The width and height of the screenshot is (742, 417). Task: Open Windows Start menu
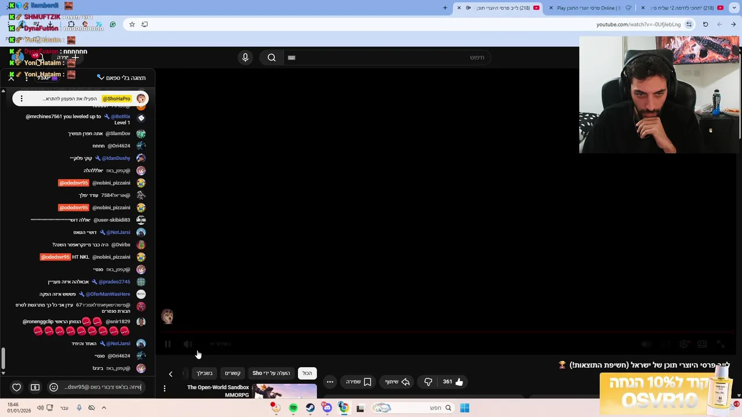pyautogui.click(x=464, y=408)
